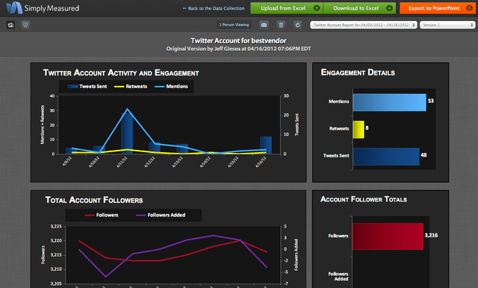Click the down arrow icon on Download to Excel
This screenshot has width=478, height=288.
pyautogui.click(x=389, y=8)
